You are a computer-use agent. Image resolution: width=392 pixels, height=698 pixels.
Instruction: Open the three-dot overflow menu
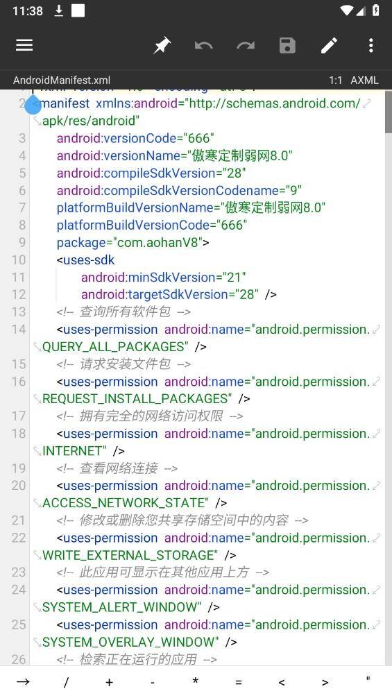click(370, 45)
